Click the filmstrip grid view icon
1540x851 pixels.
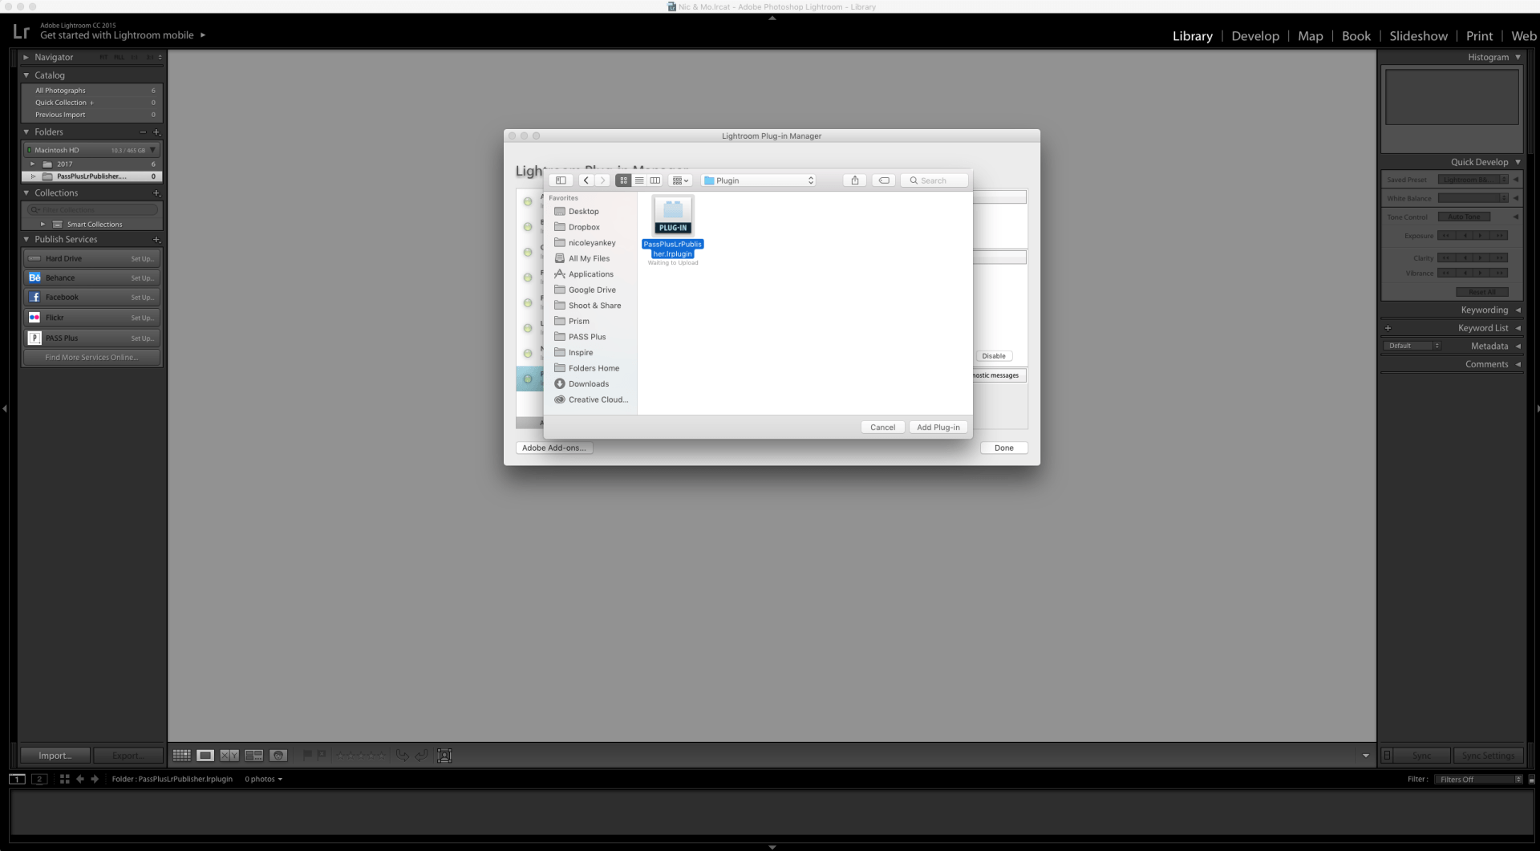click(65, 779)
